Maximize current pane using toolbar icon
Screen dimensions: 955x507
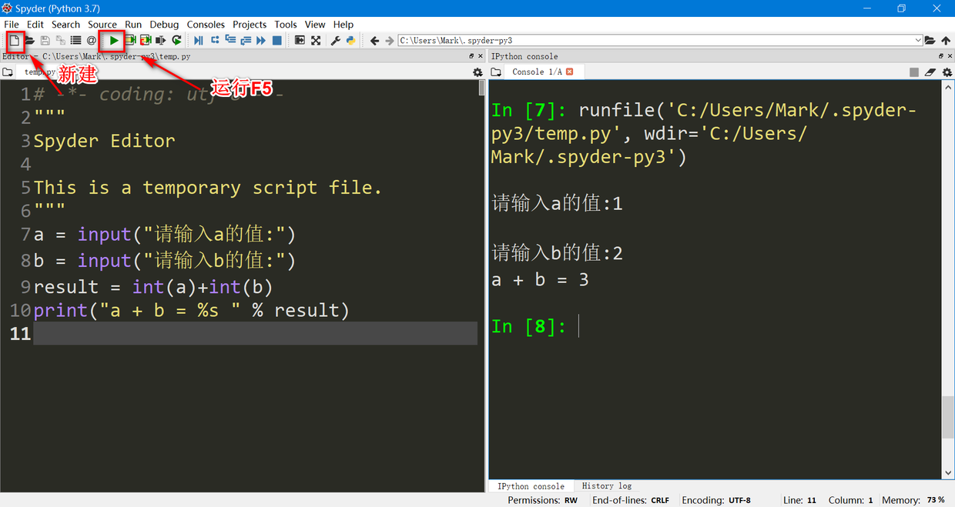click(x=300, y=40)
